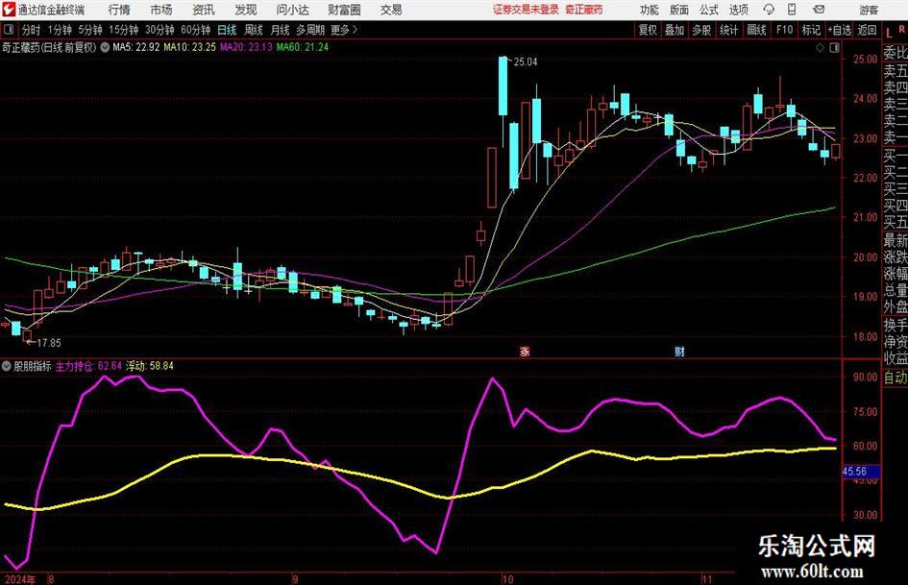Click the red 涨 marker under the chart
908x585 pixels.
(x=525, y=352)
